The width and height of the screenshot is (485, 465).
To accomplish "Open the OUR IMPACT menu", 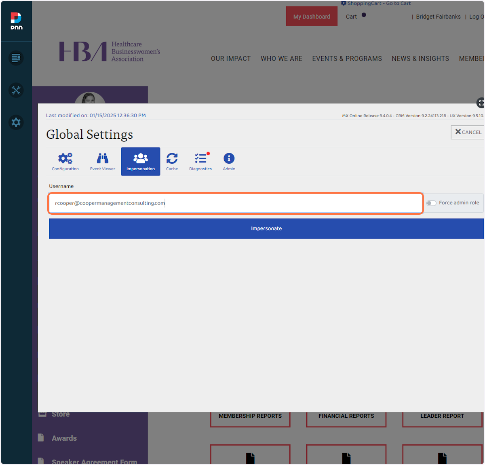I will tap(231, 59).
